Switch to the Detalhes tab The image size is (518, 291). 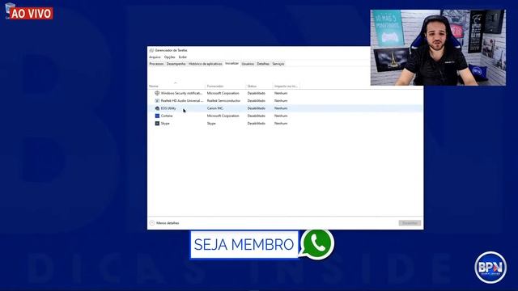tap(263, 64)
